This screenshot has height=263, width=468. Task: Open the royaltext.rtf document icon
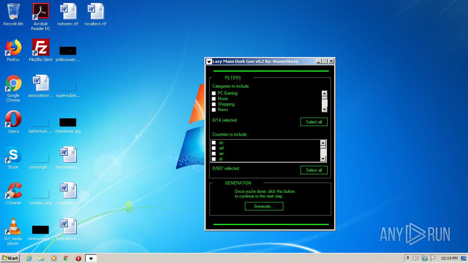[x=95, y=15]
